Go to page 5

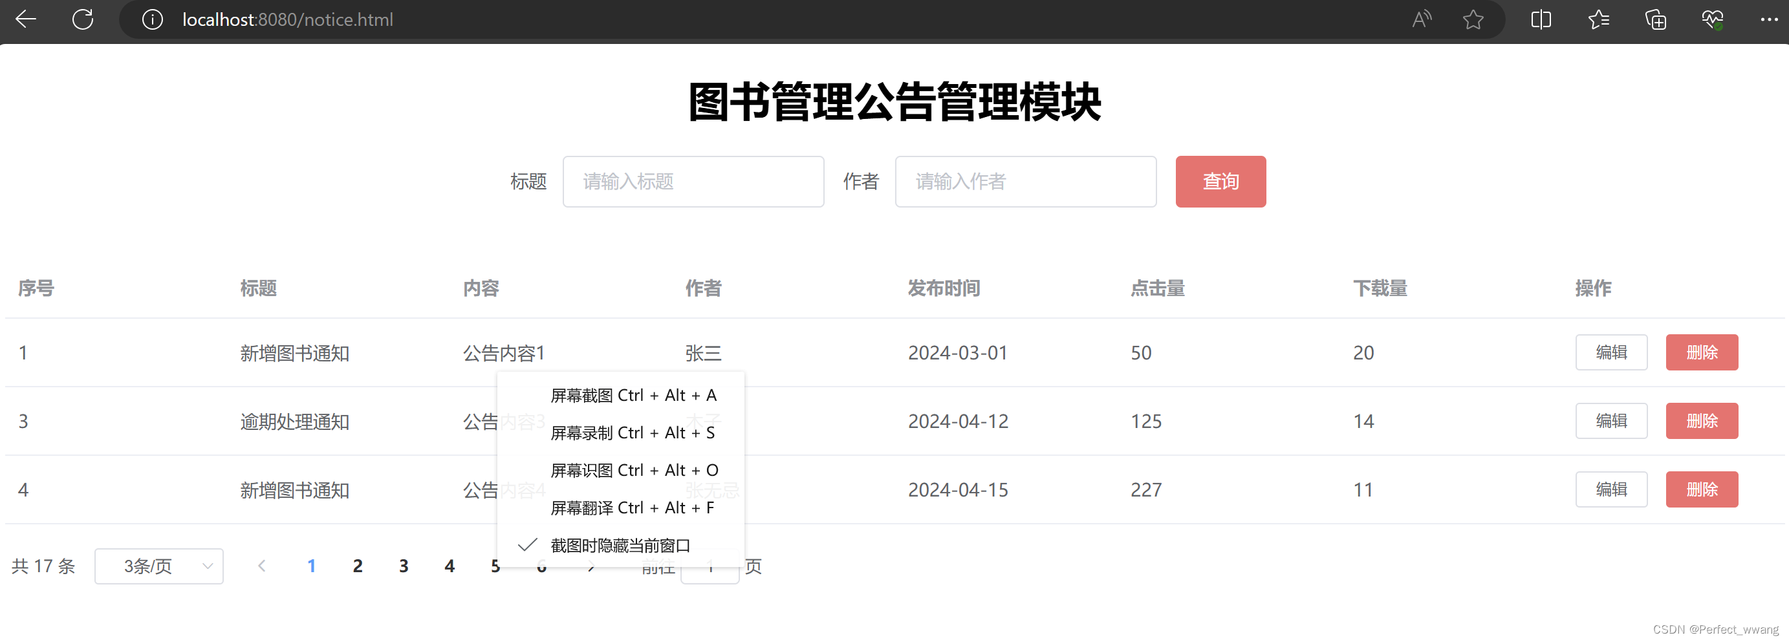point(495,566)
